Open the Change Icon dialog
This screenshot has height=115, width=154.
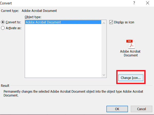(x=131, y=78)
